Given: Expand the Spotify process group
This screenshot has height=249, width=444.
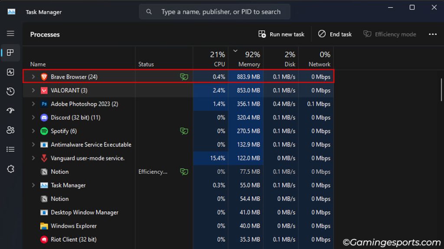Looking at the screenshot, I should pyautogui.click(x=33, y=131).
